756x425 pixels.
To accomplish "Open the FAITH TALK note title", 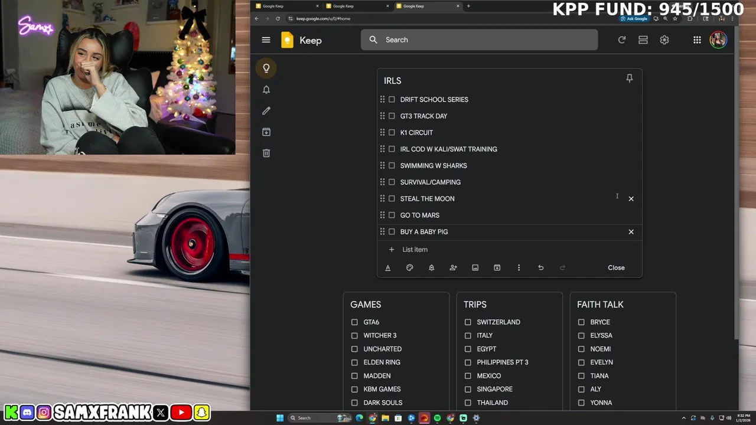I will pyautogui.click(x=600, y=305).
